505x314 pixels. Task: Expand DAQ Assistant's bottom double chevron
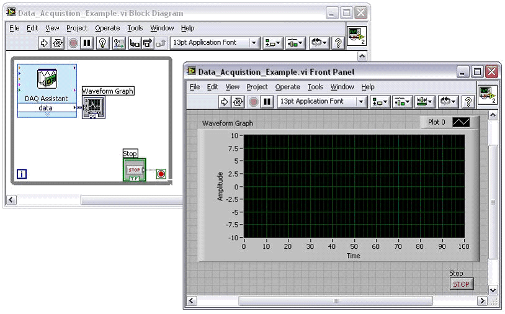click(x=47, y=115)
